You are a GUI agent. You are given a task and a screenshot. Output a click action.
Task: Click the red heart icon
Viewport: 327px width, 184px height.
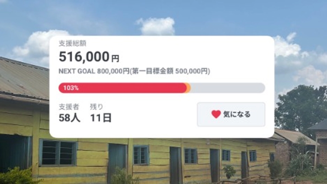coord(216,114)
